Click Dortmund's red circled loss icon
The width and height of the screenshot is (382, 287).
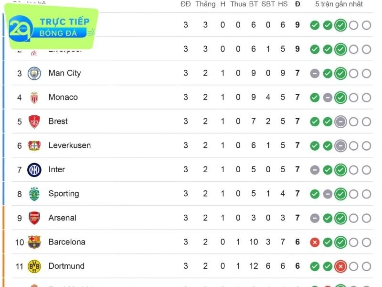pyautogui.click(x=340, y=266)
